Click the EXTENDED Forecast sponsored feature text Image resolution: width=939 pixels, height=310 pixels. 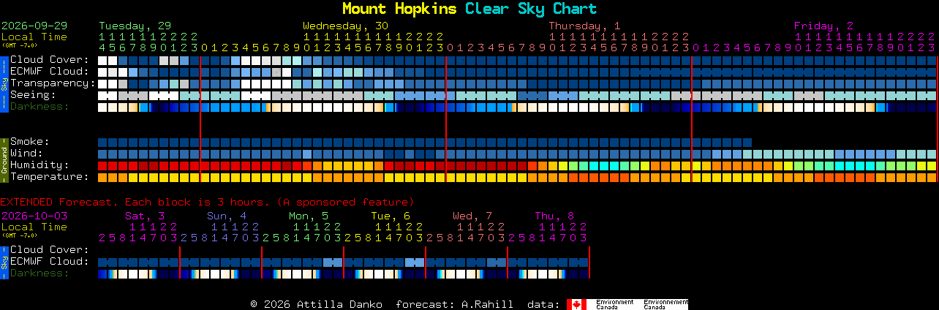[x=207, y=202]
